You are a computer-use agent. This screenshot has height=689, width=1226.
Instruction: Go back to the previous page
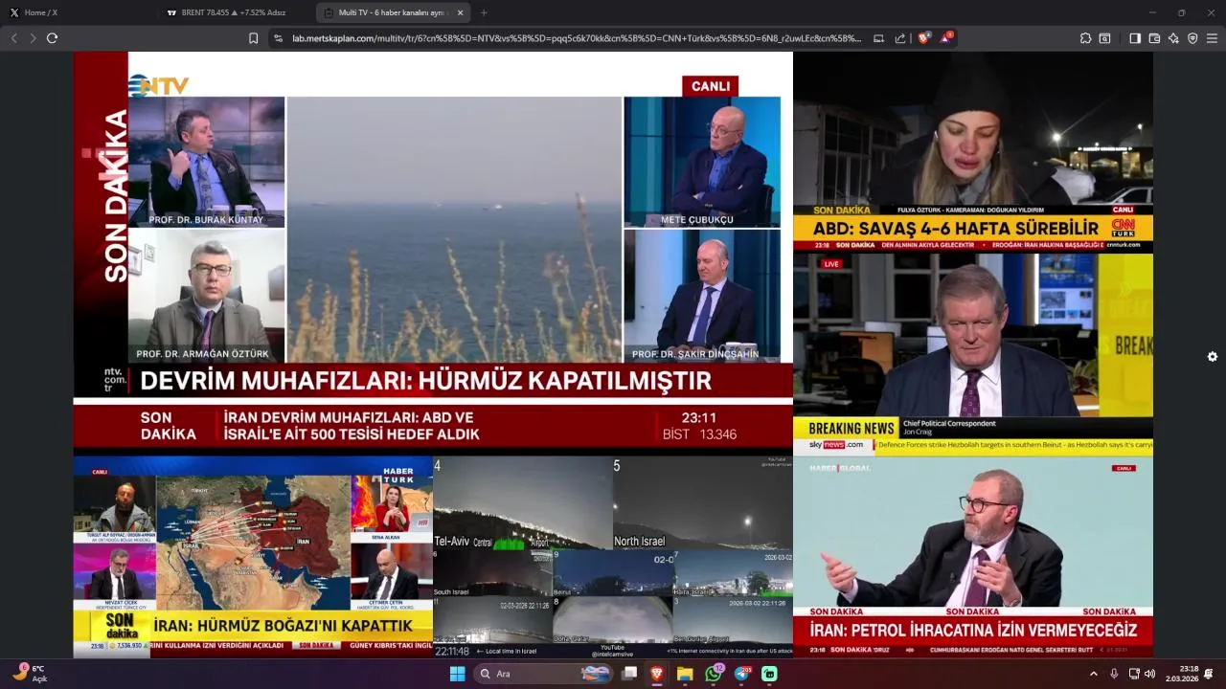click(13, 38)
